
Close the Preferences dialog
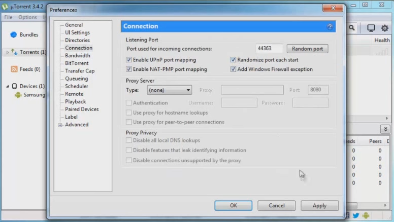point(333,8)
